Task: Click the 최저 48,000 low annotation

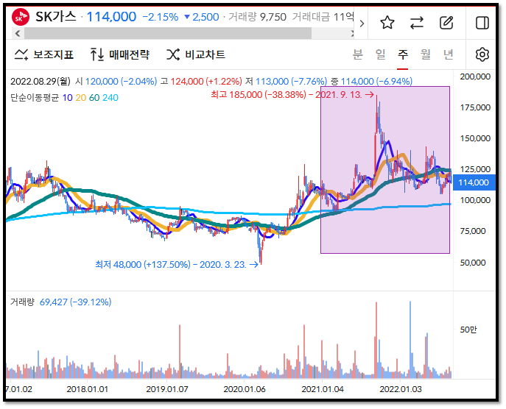Action: [177, 265]
